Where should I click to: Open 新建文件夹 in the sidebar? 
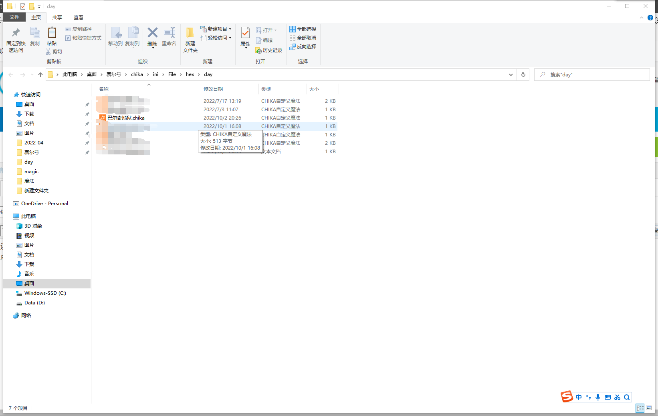[36, 191]
